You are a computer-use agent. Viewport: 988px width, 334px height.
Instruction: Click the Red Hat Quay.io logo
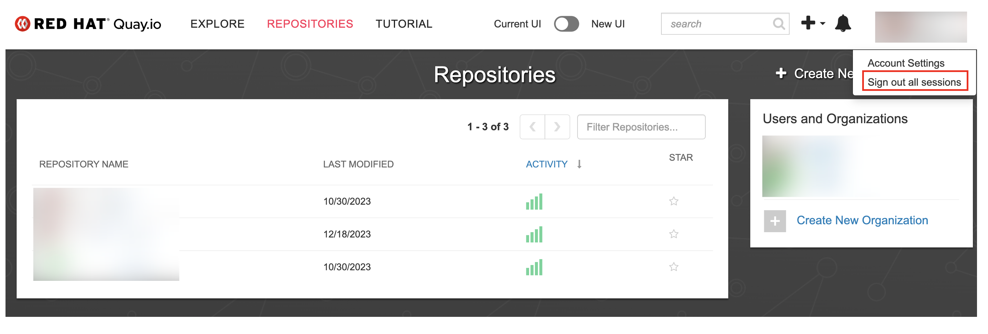coord(88,24)
